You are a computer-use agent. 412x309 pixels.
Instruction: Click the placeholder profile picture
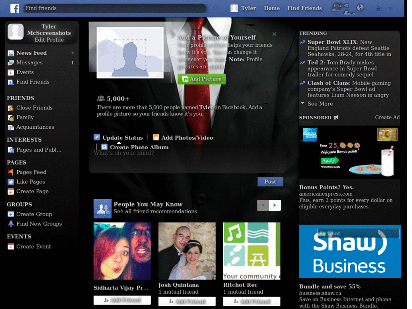(x=130, y=53)
